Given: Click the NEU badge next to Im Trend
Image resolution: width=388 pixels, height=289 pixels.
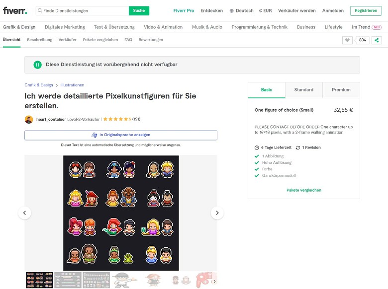Looking at the screenshot, I should [x=377, y=27].
